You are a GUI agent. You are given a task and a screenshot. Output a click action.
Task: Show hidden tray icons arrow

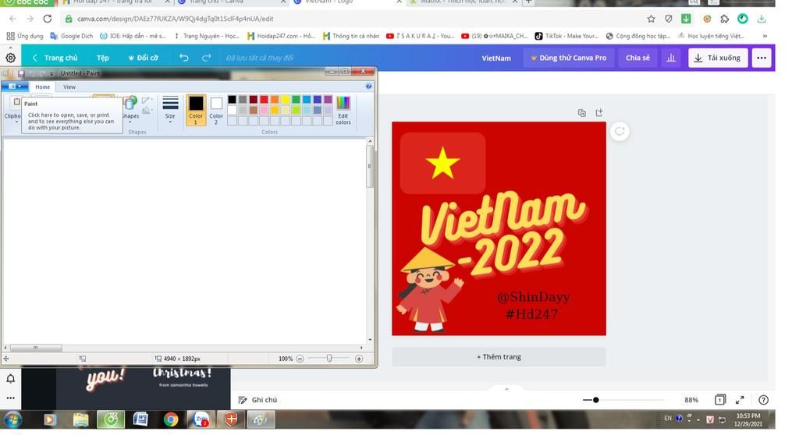(698, 419)
